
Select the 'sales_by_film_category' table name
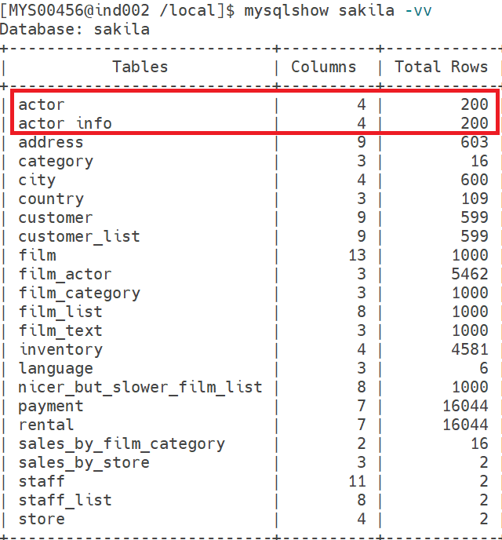(x=122, y=444)
